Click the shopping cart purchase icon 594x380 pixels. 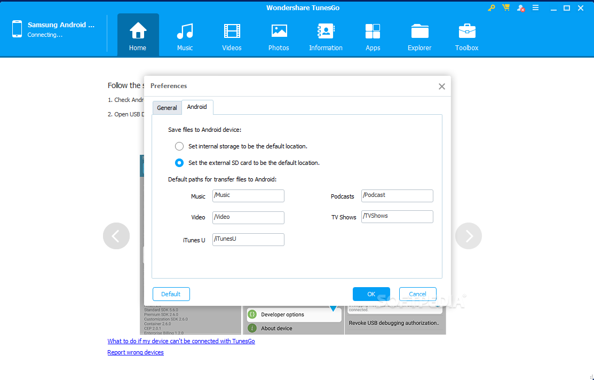506,7
